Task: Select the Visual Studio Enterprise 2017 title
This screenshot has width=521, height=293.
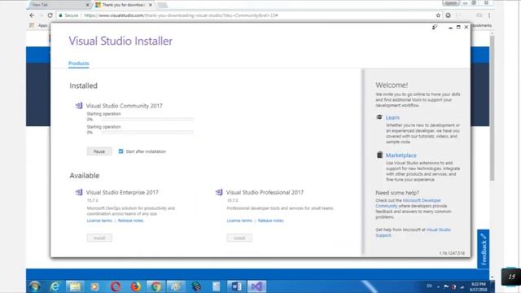Action: (122, 192)
